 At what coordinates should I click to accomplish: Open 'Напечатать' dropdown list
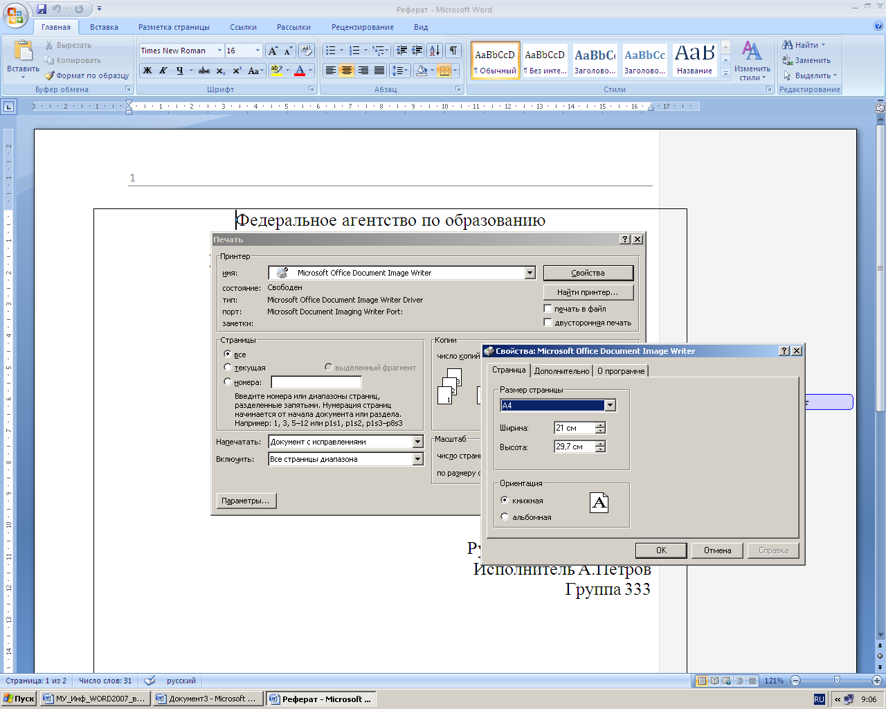tap(417, 442)
